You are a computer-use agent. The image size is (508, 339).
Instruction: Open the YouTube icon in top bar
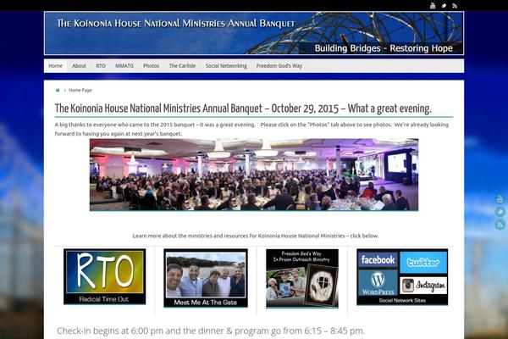[x=433, y=6]
